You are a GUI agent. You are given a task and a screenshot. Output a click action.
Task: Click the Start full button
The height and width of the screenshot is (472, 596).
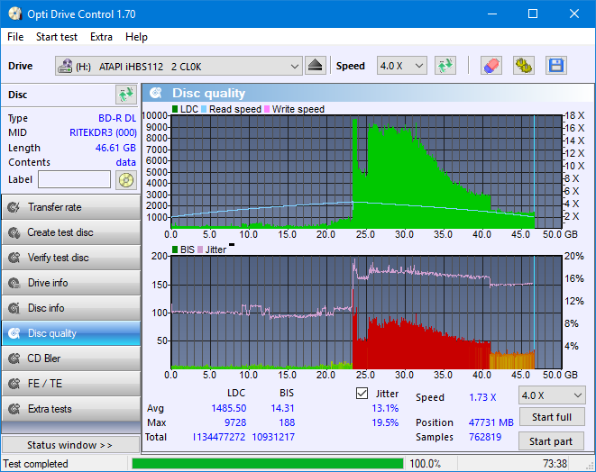[552, 417]
